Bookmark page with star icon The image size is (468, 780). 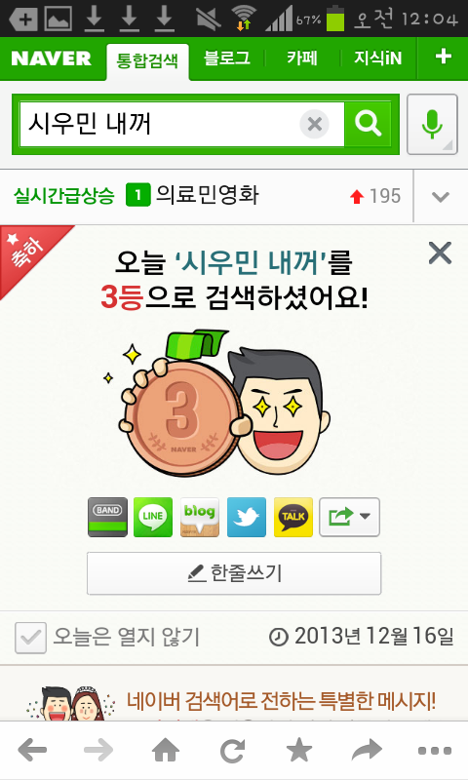[x=299, y=750]
